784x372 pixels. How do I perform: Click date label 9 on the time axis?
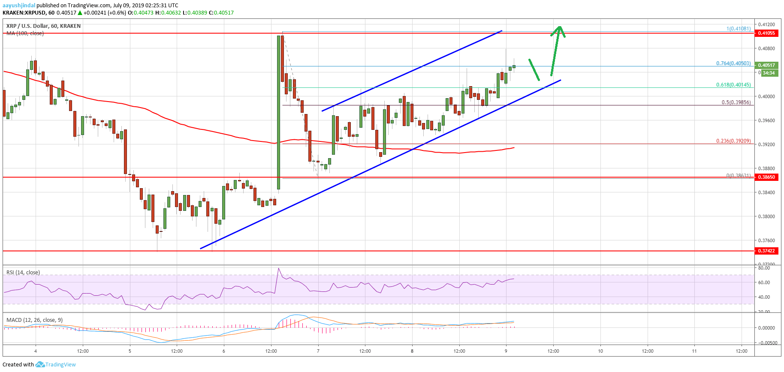tap(506, 351)
